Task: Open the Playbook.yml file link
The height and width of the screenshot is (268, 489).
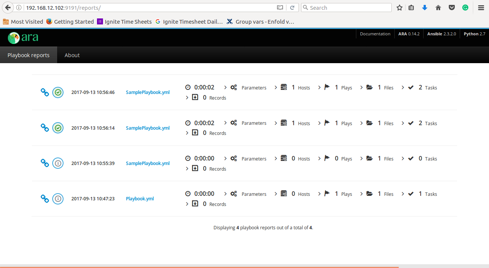Action: click(x=140, y=198)
